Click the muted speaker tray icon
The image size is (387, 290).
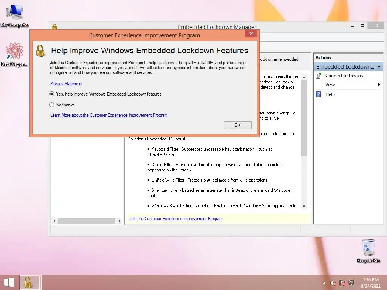(333, 283)
